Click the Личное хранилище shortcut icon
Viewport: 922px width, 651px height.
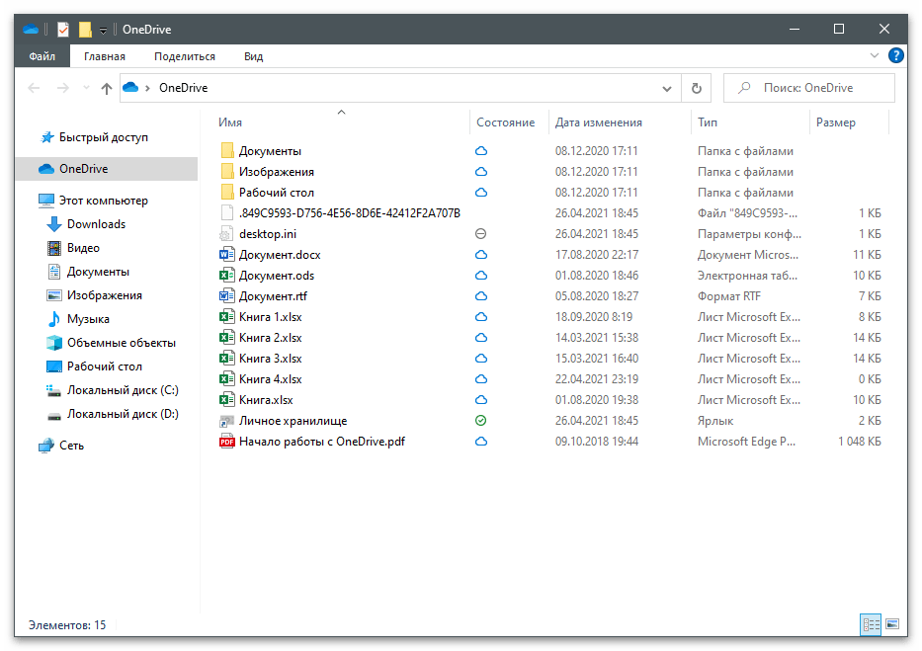226,421
